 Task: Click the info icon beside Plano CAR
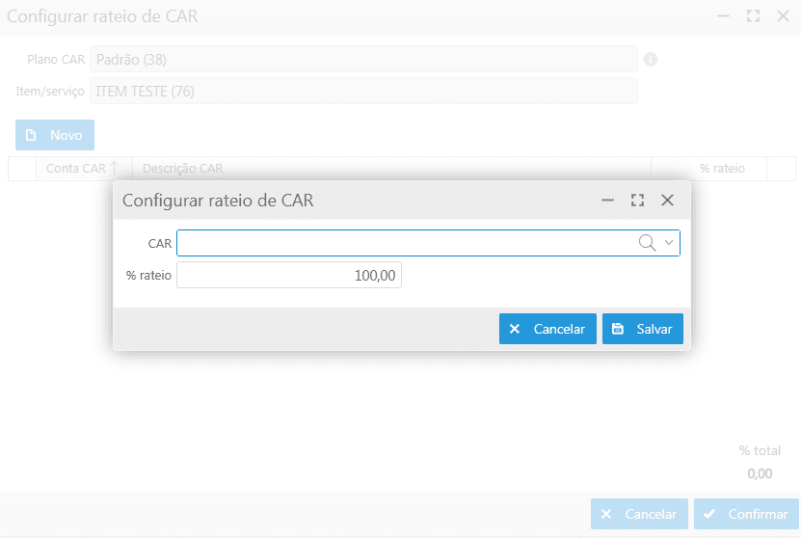[651, 60]
